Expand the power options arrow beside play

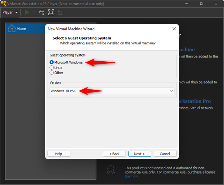click(34, 12)
